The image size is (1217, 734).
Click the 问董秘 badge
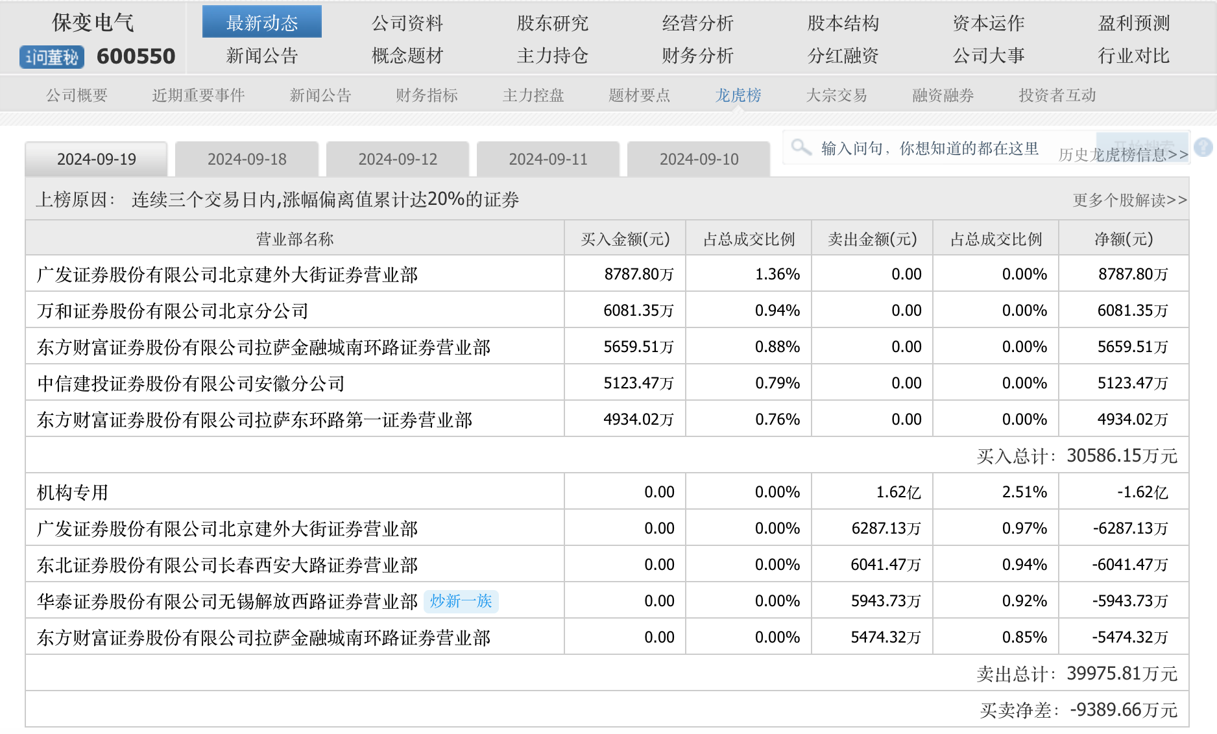[52, 57]
